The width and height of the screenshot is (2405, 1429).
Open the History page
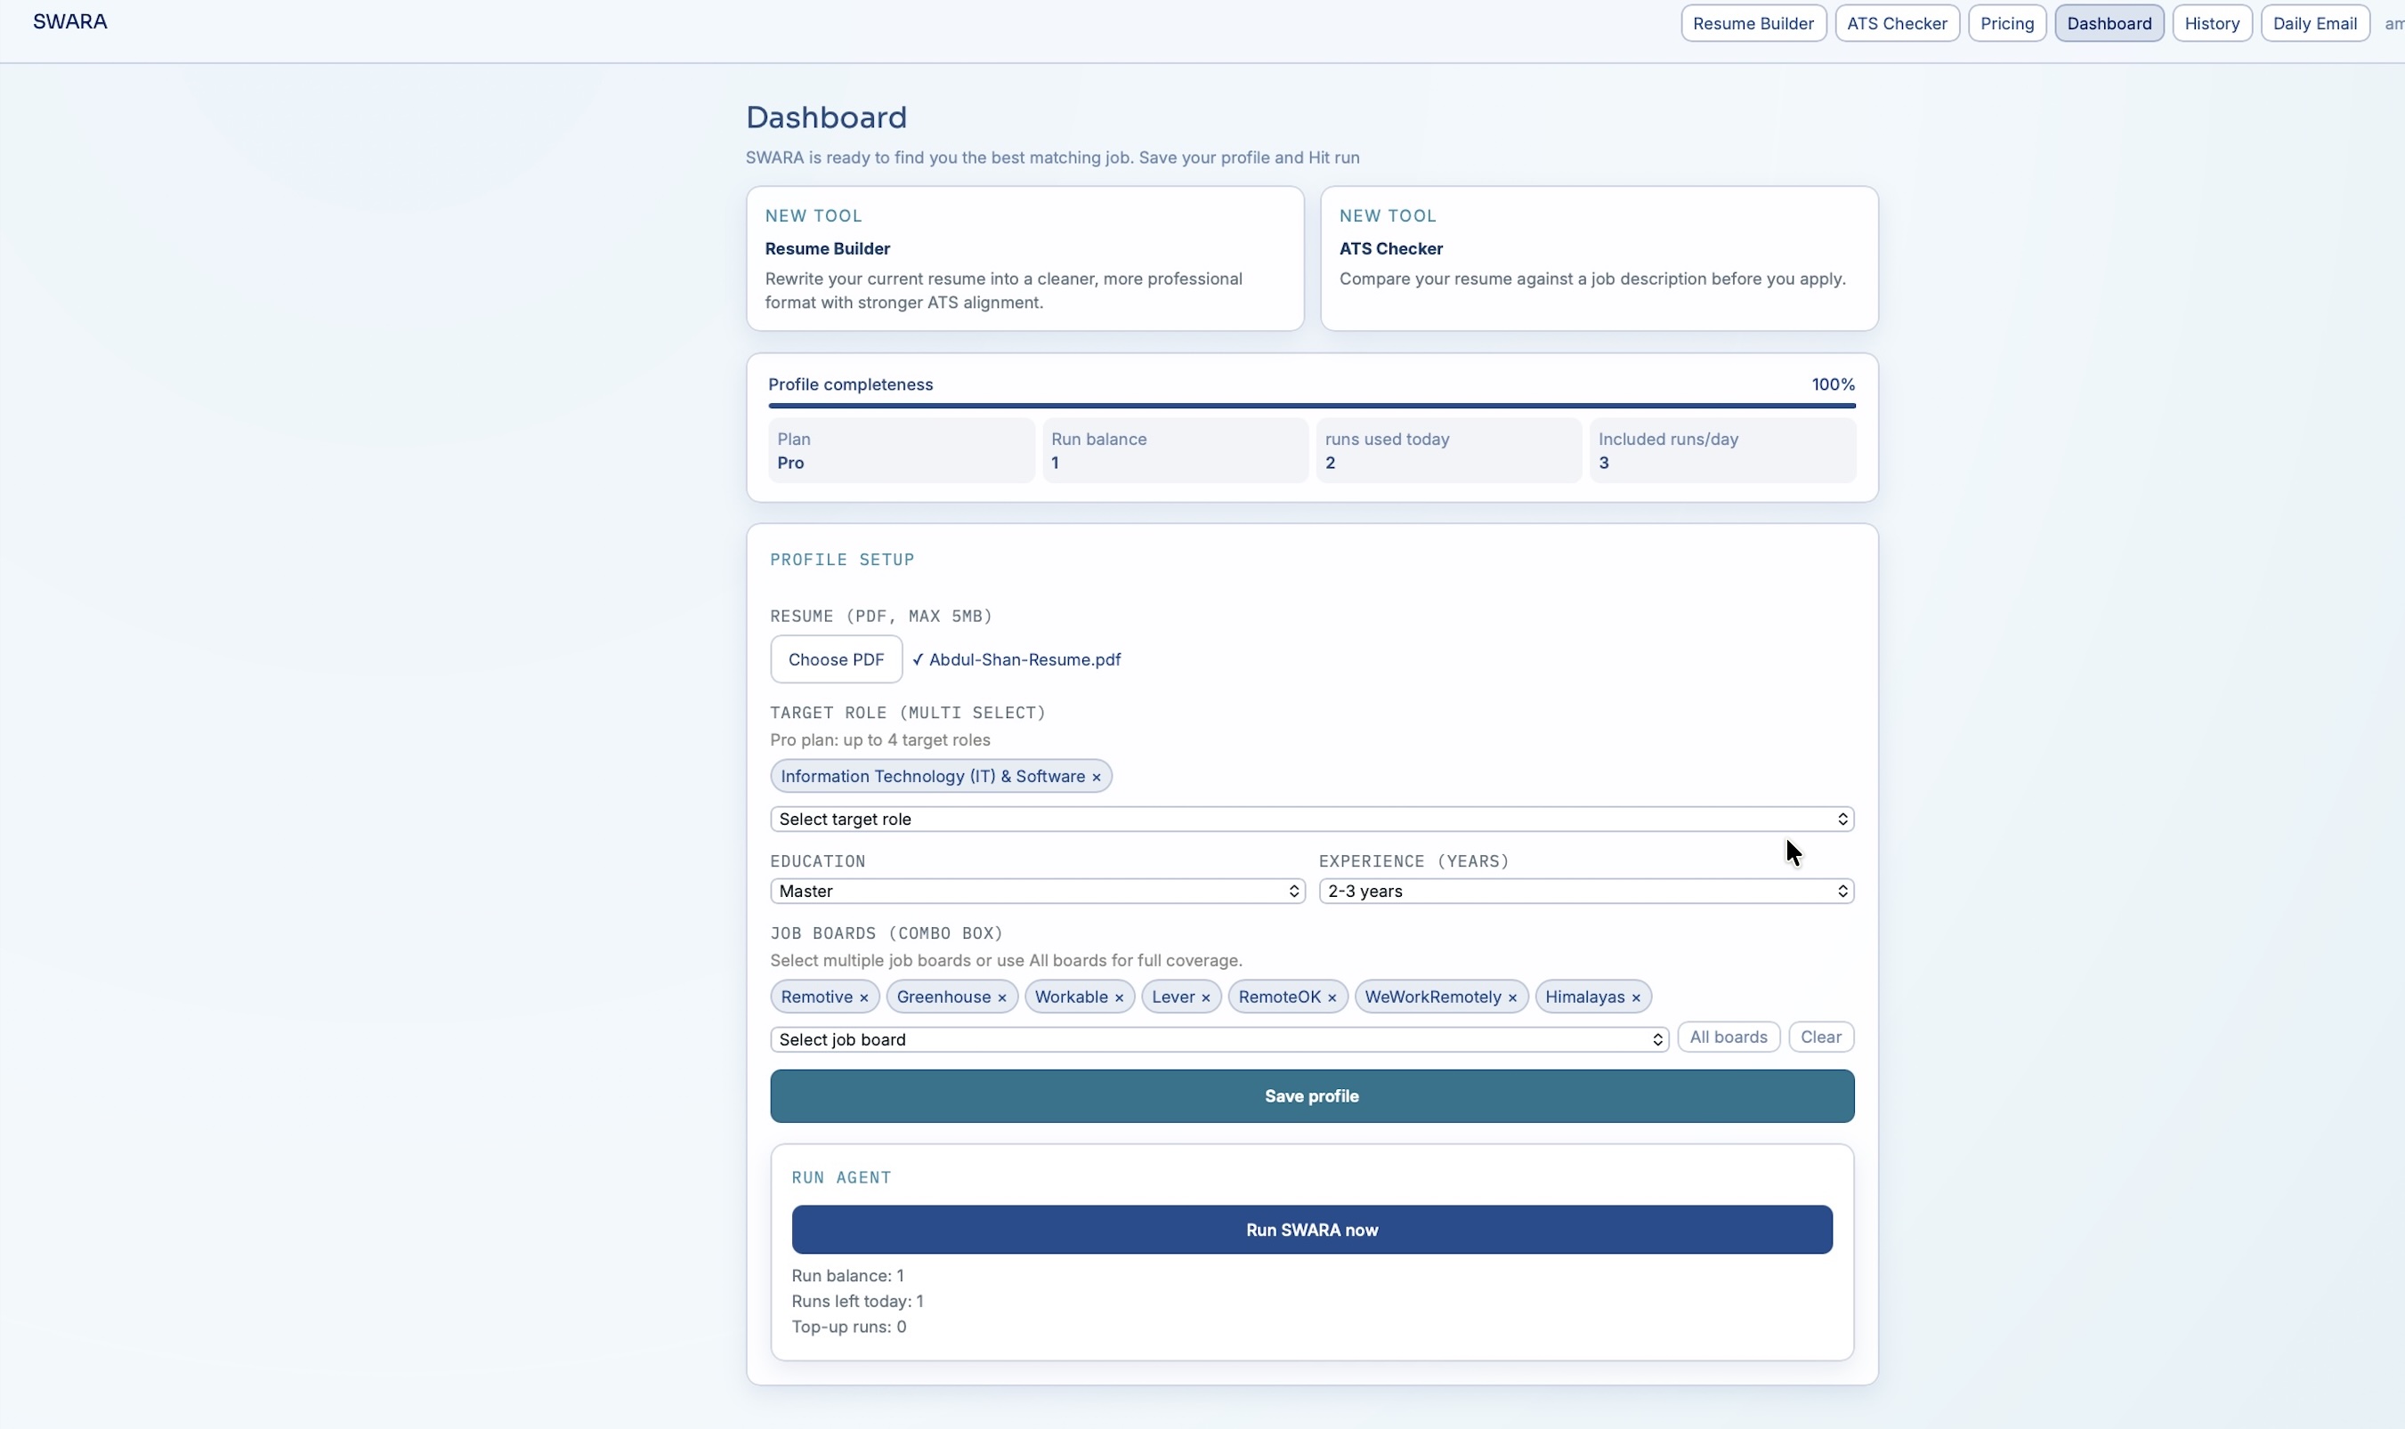pos(2211,23)
